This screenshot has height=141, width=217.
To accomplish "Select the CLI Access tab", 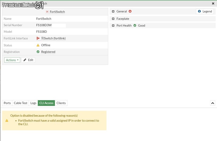I will (46, 103).
